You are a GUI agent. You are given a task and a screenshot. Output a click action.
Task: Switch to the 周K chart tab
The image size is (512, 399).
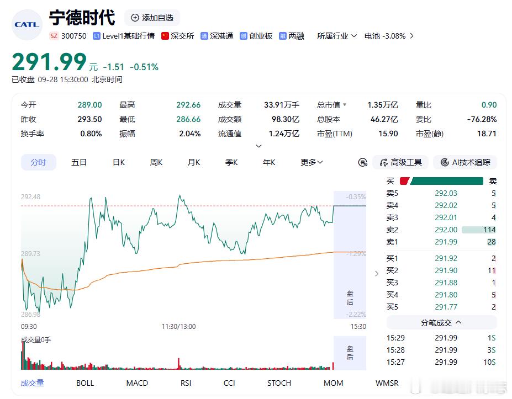[156, 162]
